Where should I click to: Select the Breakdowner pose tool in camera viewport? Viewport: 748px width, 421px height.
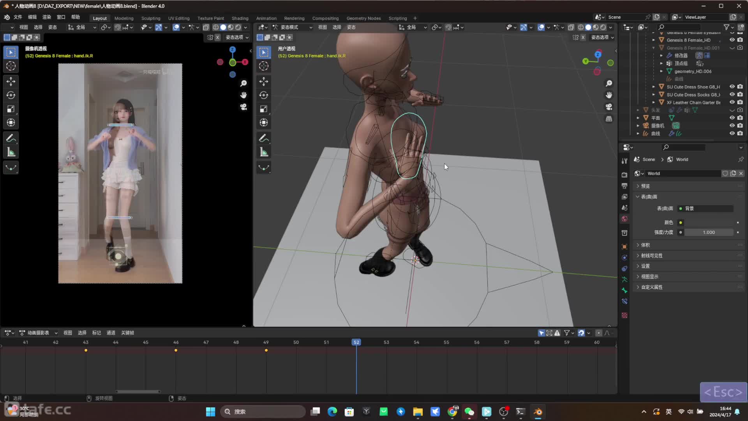(11, 168)
